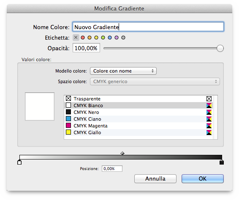Screen dimensions: 239x200
Task: Click the Annulla button
Action: coord(155,178)
